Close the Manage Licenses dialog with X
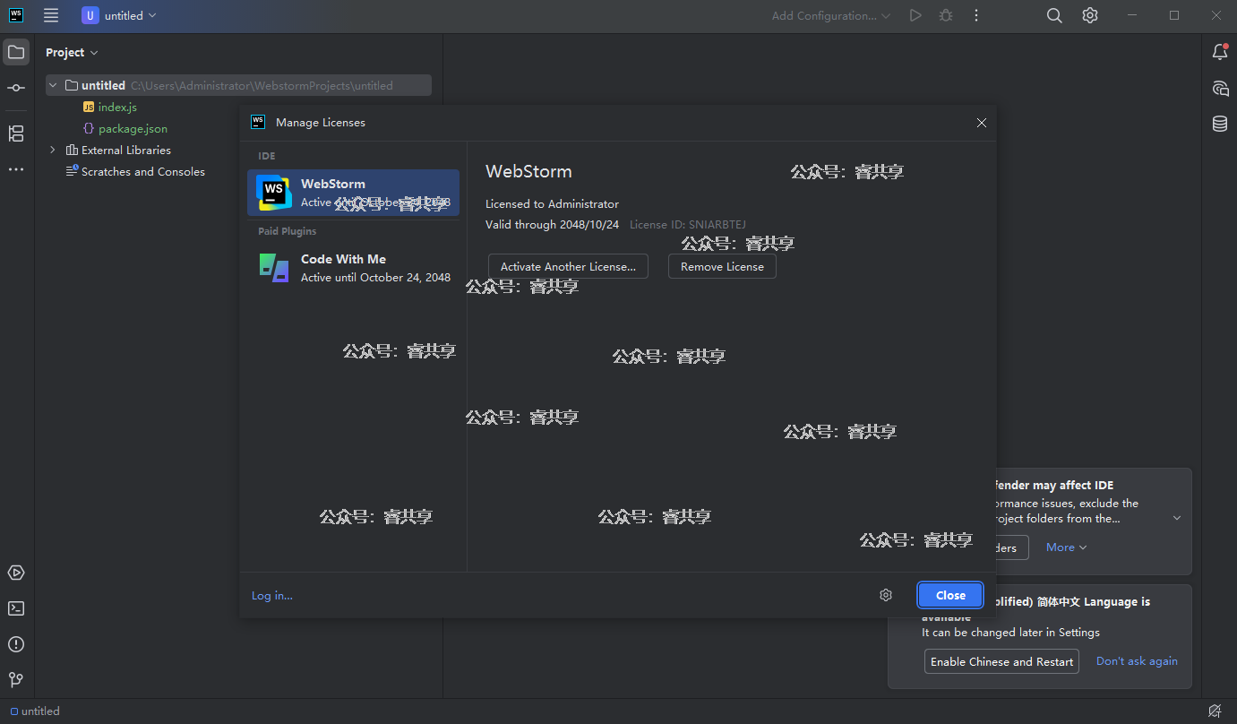The width and height of the screenshot is (1237, 724). (982, 123)
